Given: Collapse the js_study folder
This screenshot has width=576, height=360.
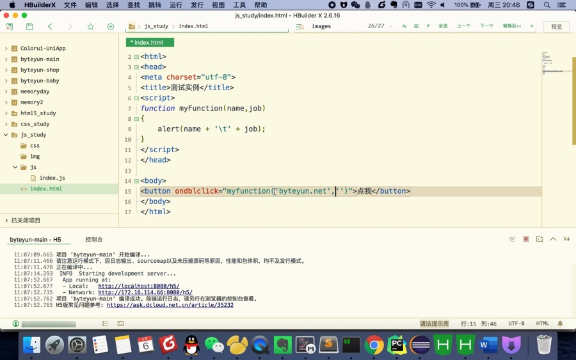Looking at the screenshot, I should 6,135.
